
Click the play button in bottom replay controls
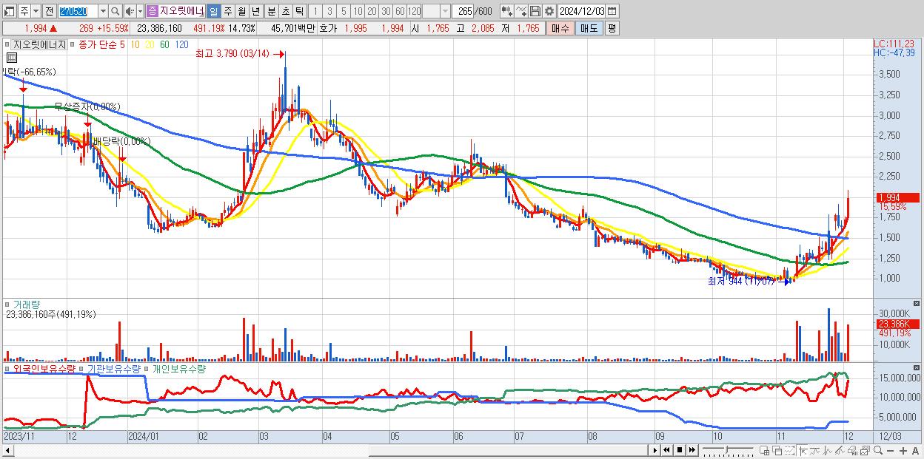655,450
